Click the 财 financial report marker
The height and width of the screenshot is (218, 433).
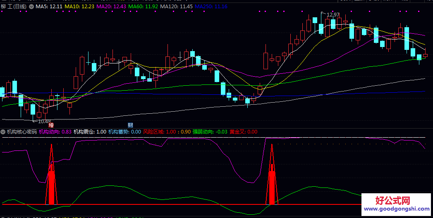point(130,125)
